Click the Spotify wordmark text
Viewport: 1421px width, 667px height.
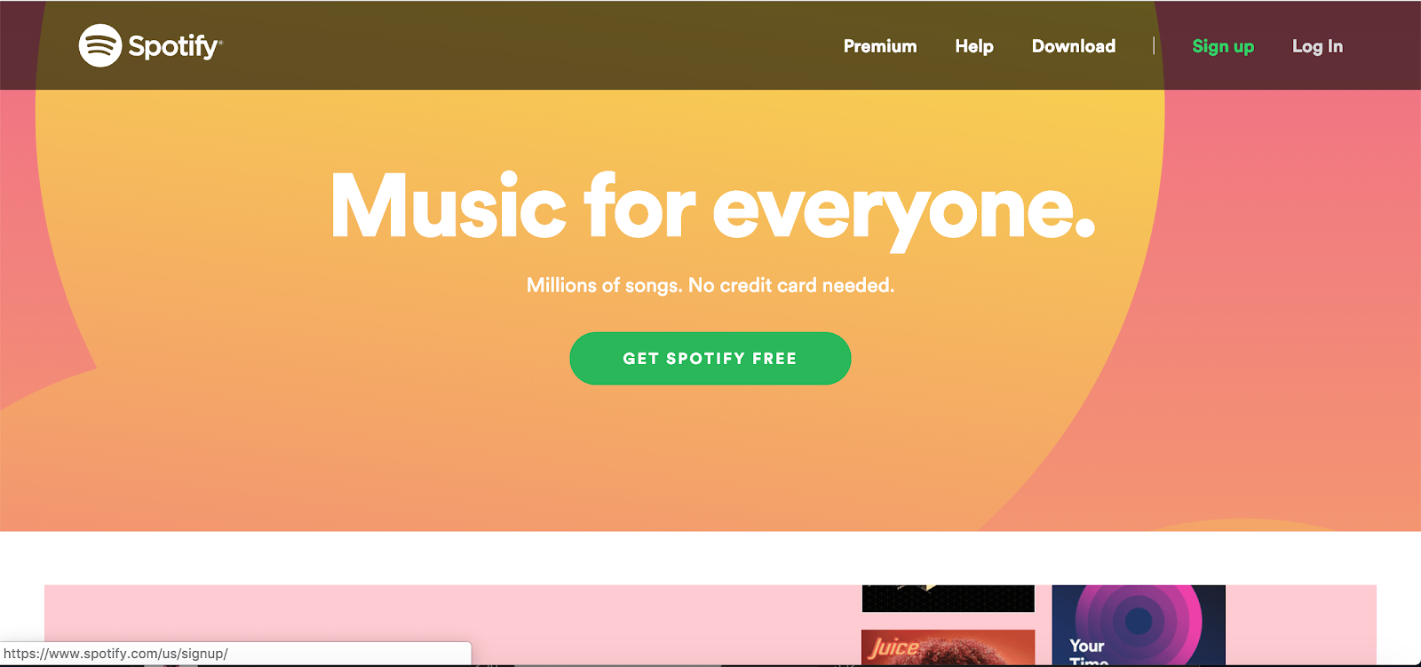click(175, 46)
